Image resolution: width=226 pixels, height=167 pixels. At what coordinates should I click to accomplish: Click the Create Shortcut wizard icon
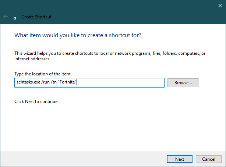pyautogui.click(x=15, y=18)
